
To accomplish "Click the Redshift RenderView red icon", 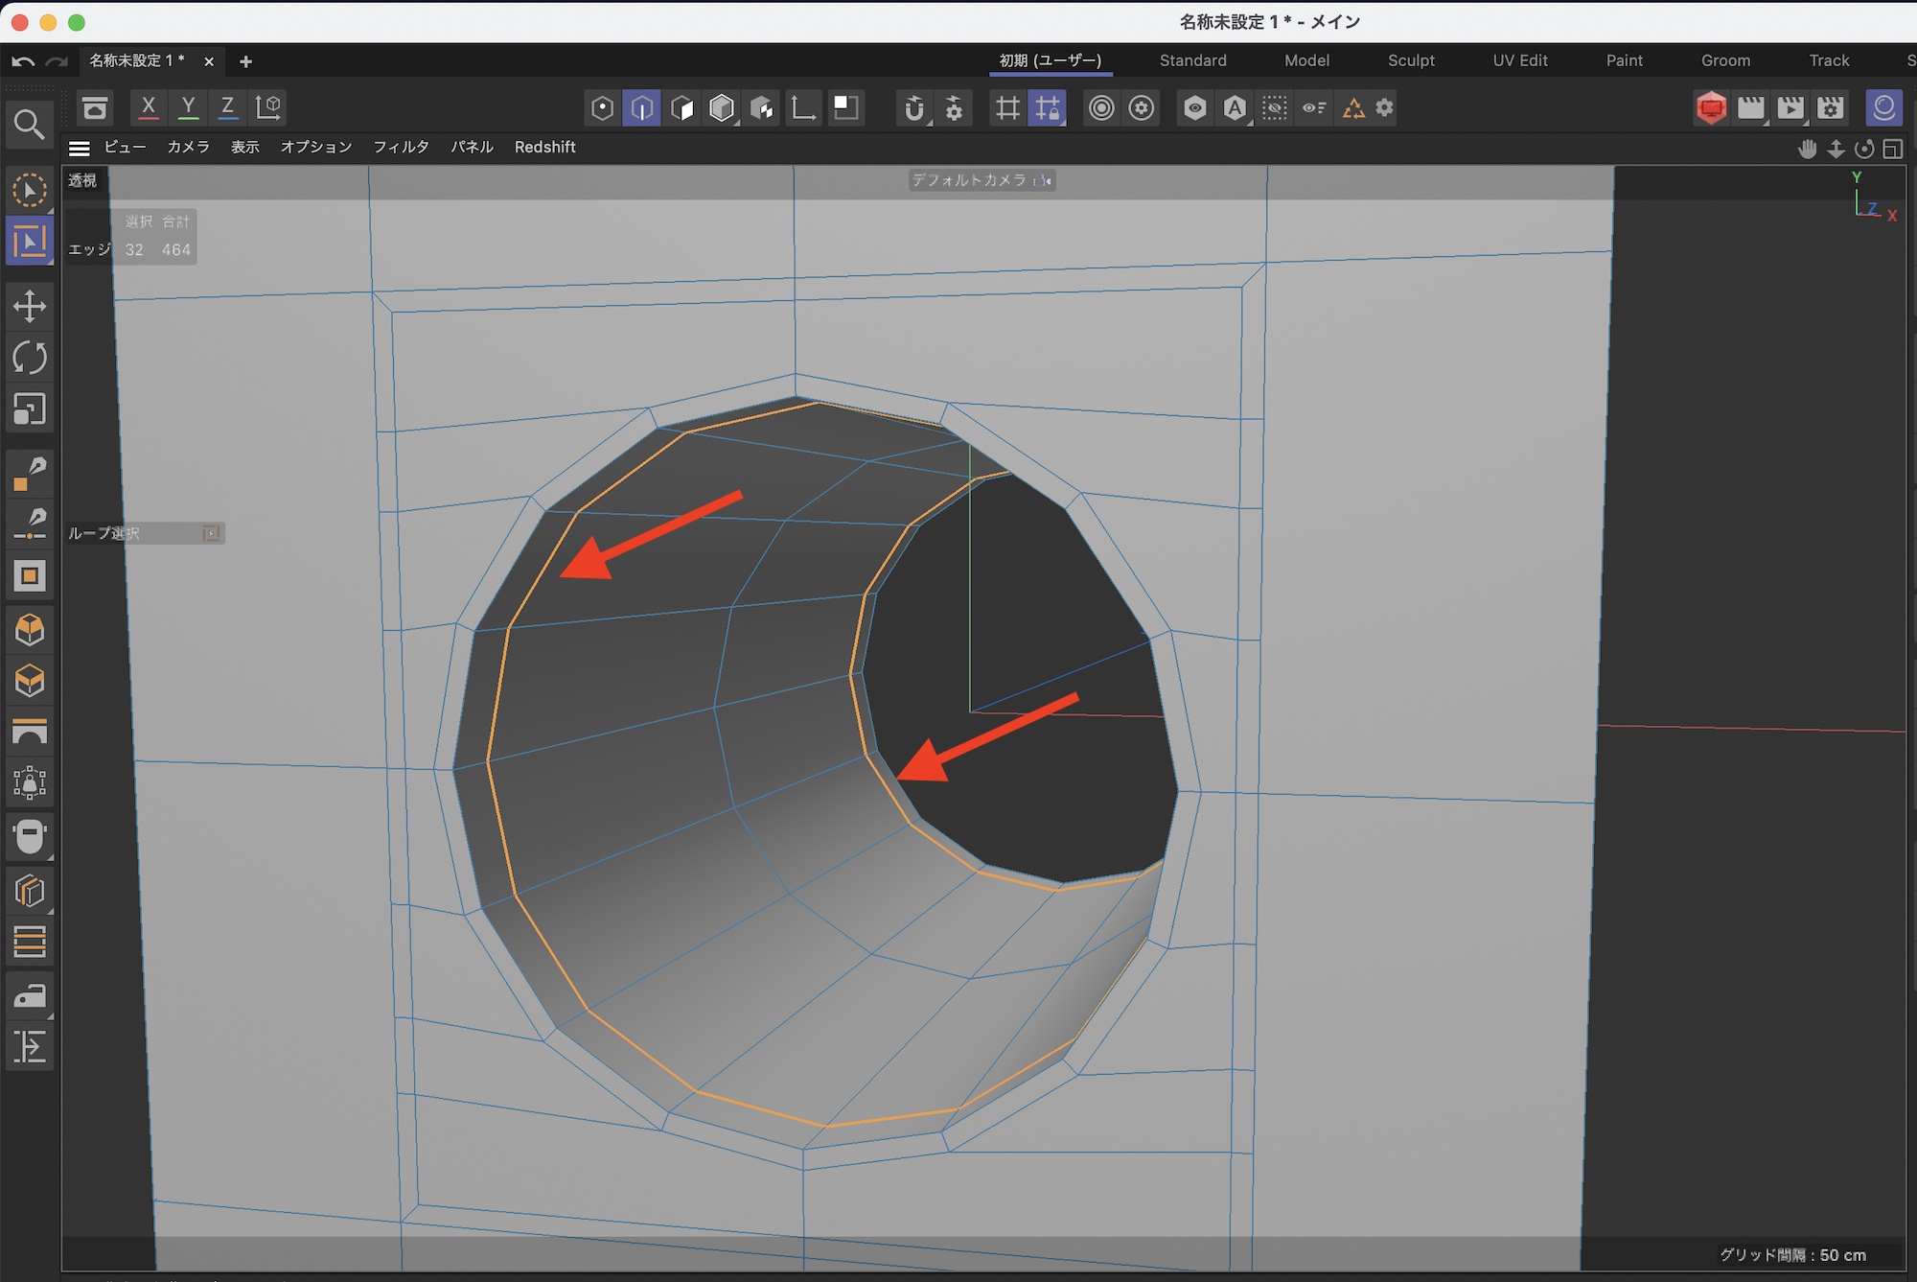I will click(1711, 108).
